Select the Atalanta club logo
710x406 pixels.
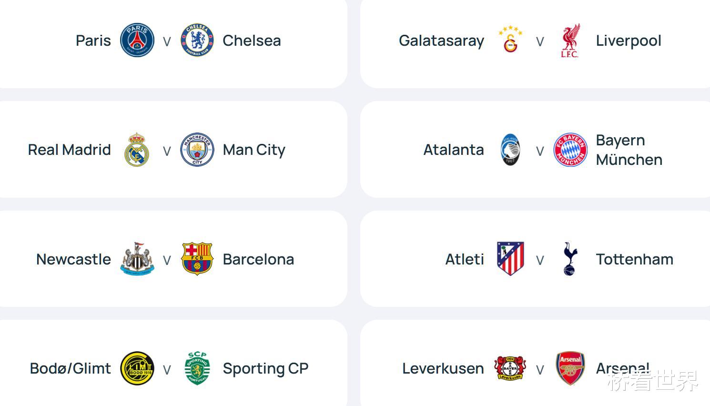510,150
